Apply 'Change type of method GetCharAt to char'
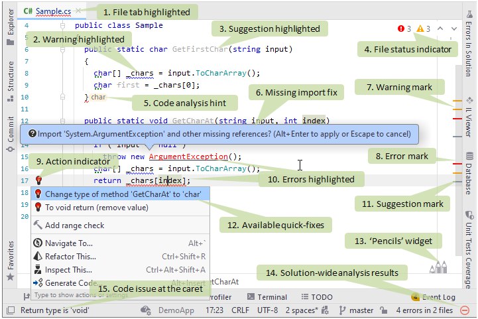Screen dimensions: 478x319 (x=120, y=194)
